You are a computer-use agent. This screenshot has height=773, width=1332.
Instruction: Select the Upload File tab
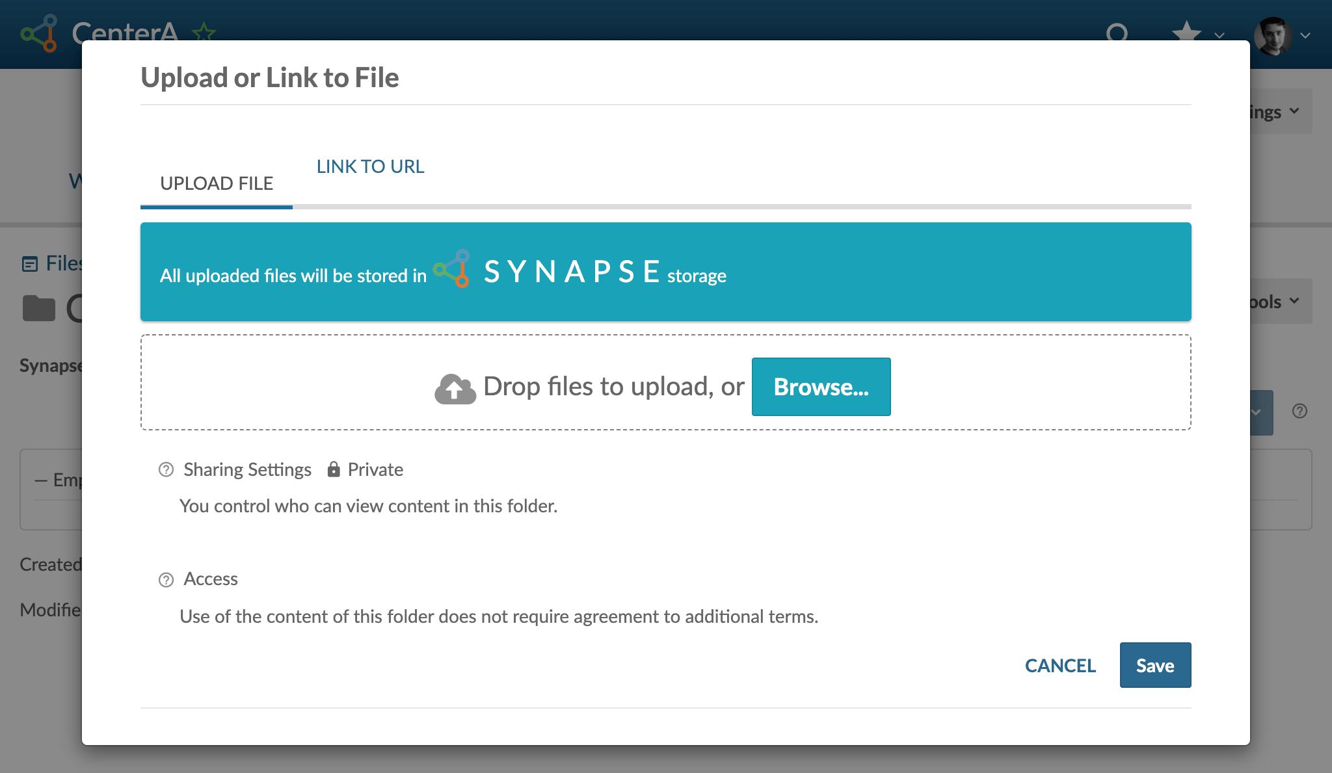(x=217, y=183)
